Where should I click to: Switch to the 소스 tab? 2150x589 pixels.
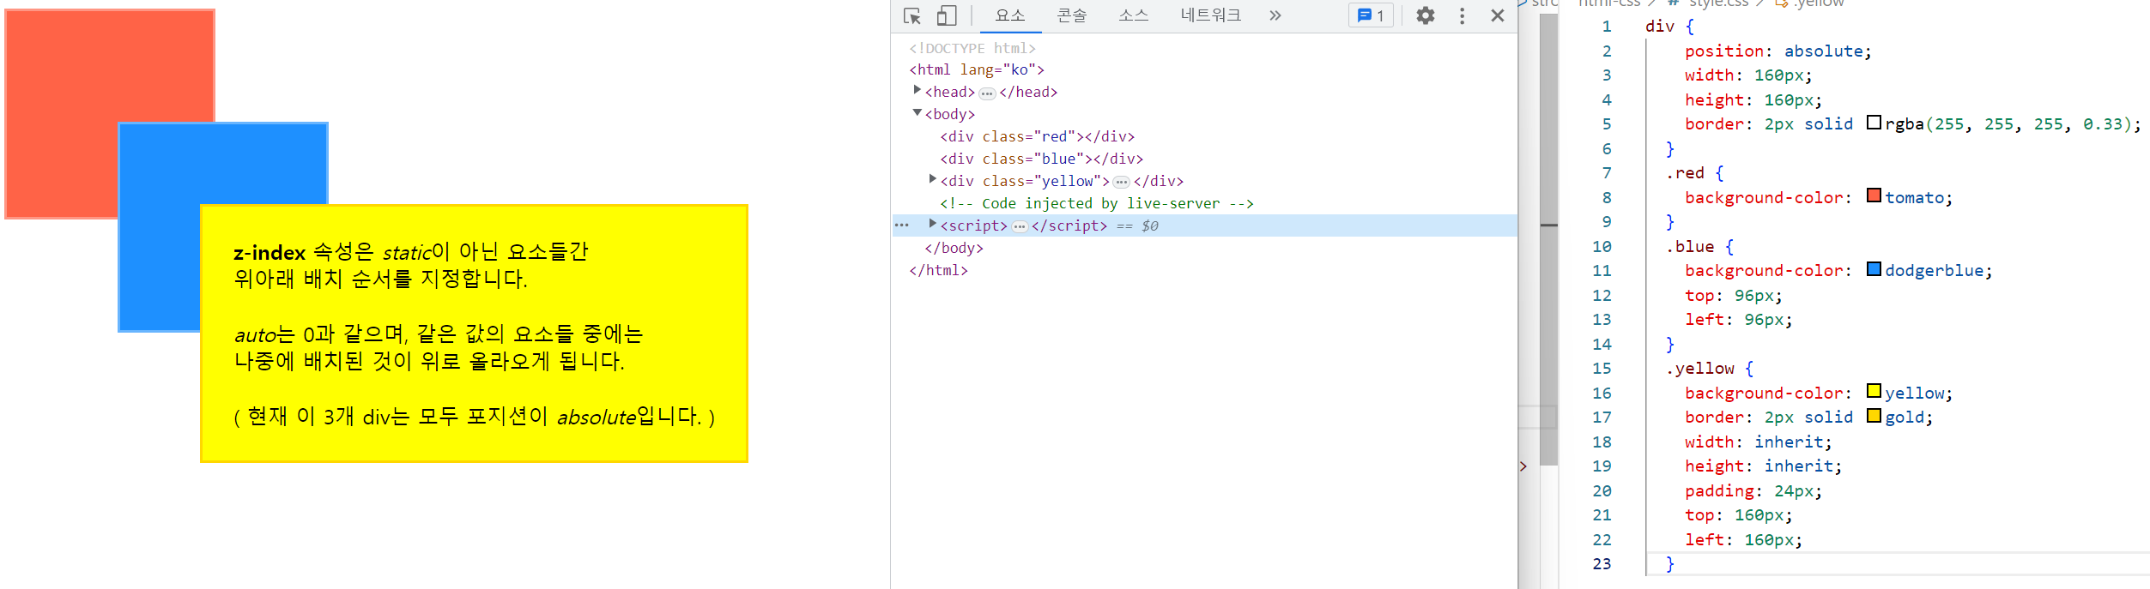click(x=1133, y=15)
